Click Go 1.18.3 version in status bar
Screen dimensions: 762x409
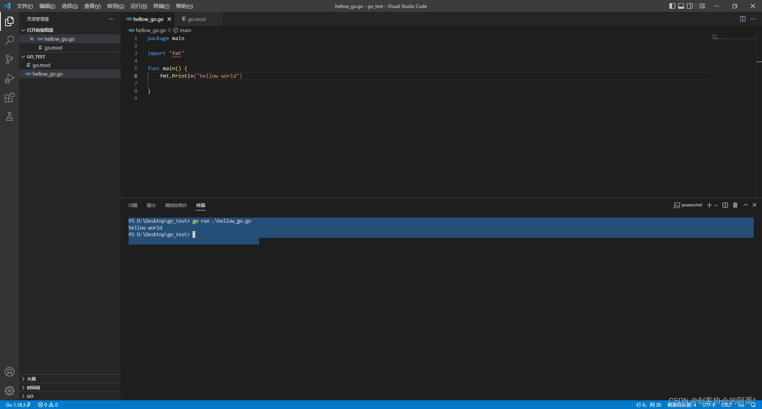[x=18, y=405]
